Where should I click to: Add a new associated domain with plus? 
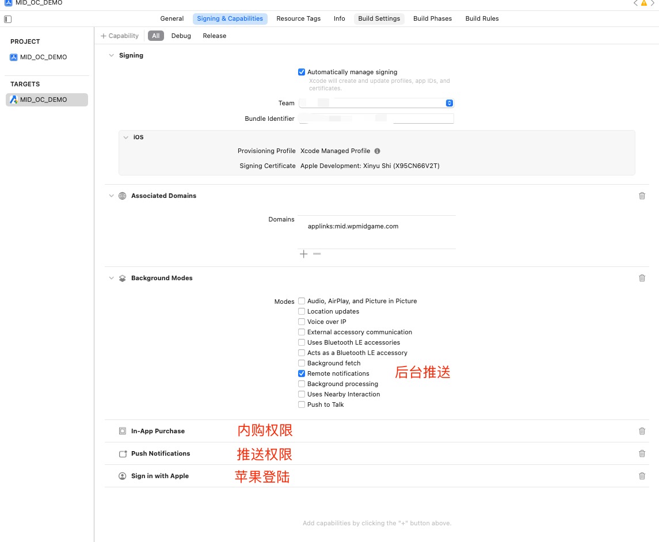pos(303,254)
